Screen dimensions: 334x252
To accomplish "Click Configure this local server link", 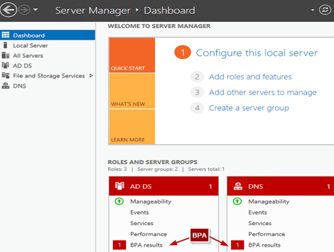I will (257, 53).
